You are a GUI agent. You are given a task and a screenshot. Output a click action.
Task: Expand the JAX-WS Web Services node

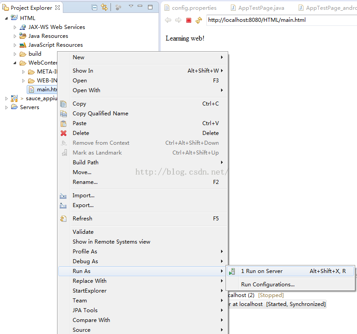15,27
